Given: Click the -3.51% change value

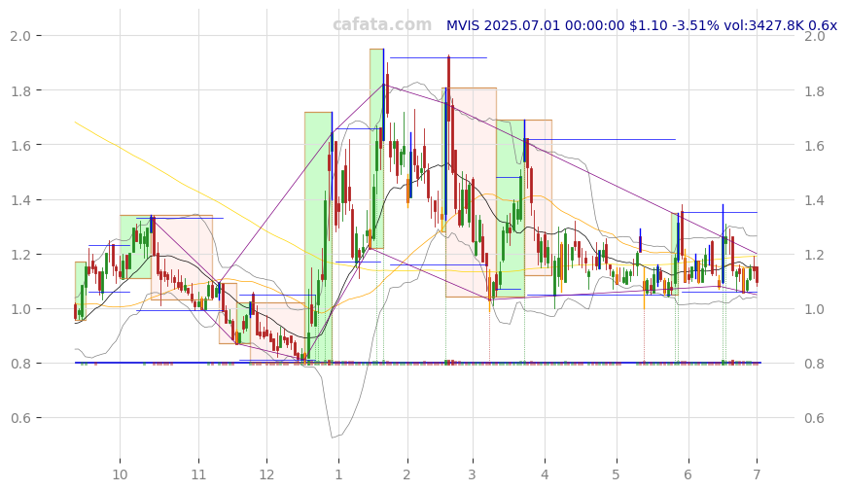Looking at the screenshot, I should coord(695,25).
